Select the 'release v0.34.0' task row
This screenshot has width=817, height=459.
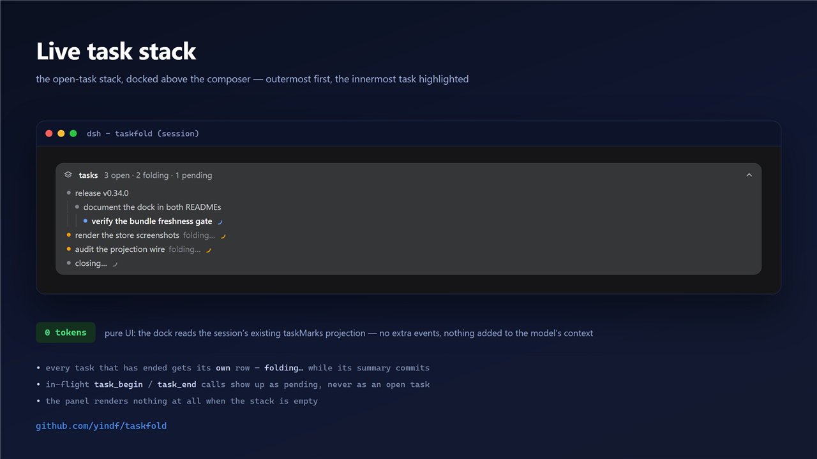tap(408, 193)
